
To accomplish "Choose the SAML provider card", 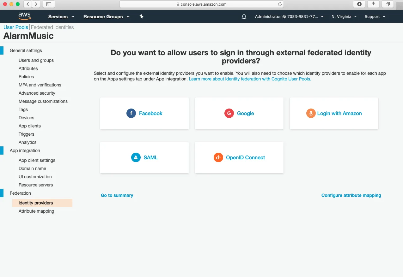I will [144, 157].
